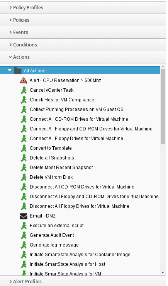Select Check Host or VM Compliance action
Viewport: 168px width, 286px height.
pos(62,100)
